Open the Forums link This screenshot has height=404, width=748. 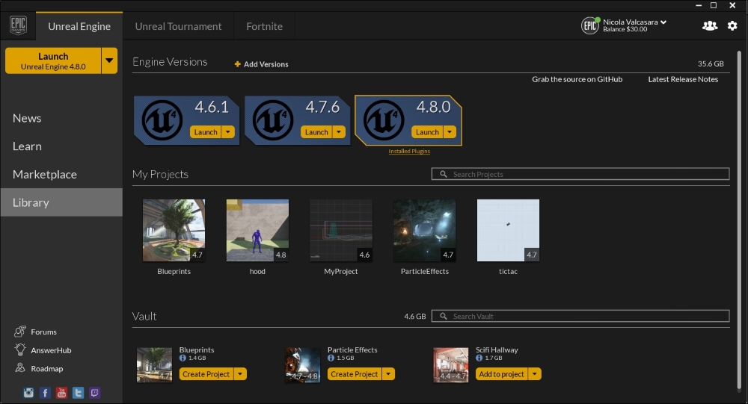[44, 332]
